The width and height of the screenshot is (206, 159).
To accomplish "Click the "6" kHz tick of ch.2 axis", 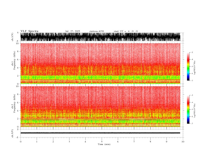I will point(18,103).
